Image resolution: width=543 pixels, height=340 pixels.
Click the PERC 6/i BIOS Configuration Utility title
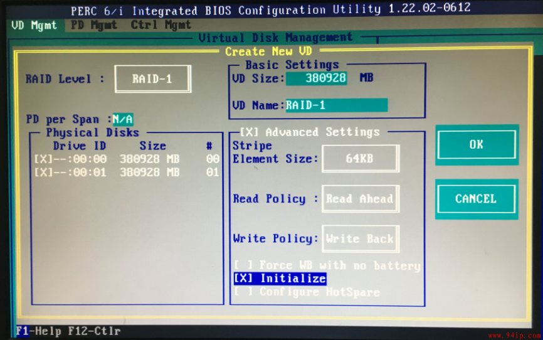(x=270, y=9)
